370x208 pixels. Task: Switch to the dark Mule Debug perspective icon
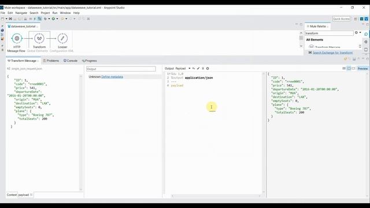[361, 19]
